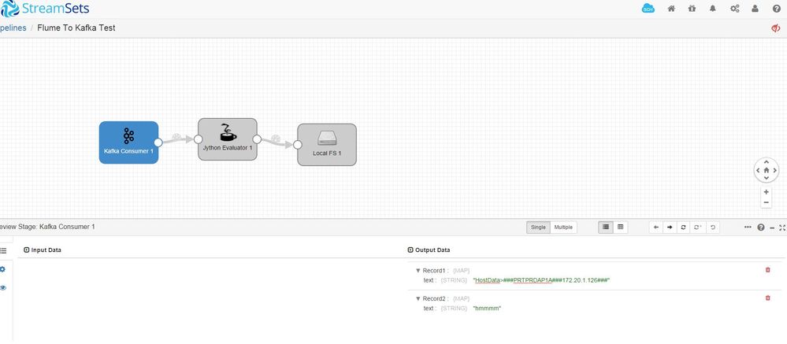This screenshot has height=344, width=787.
Task: Pan canvas down with the down arrow
Action: pos(767,179)
